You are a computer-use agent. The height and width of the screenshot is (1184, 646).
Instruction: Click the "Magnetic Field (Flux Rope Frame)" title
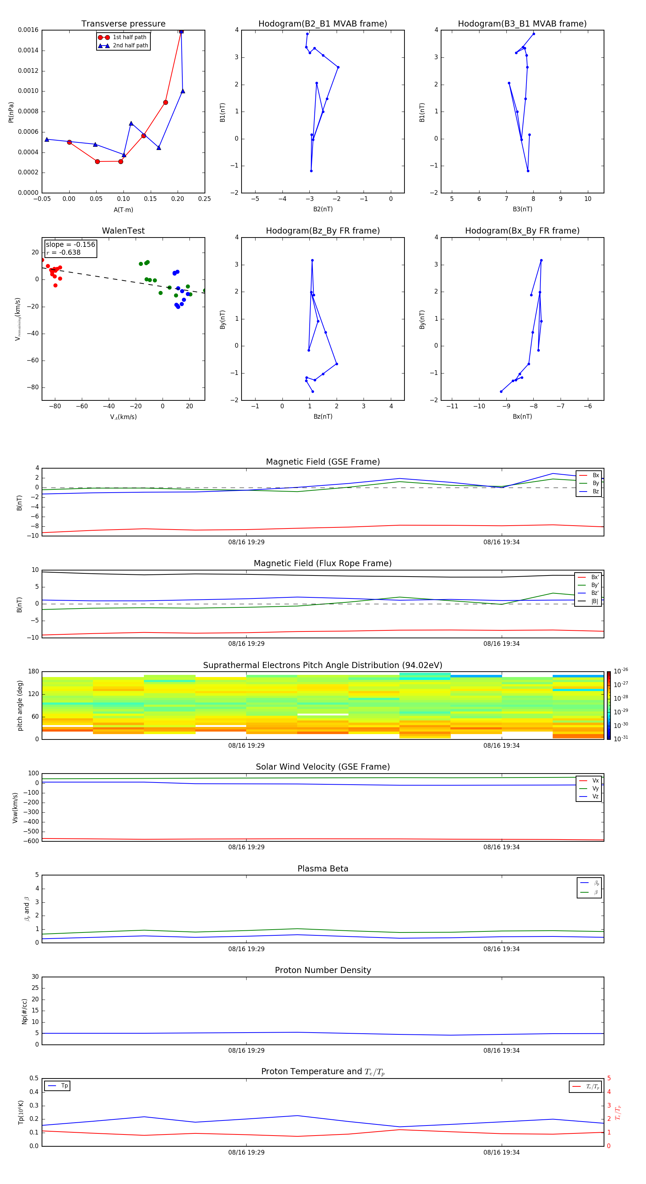323,564
